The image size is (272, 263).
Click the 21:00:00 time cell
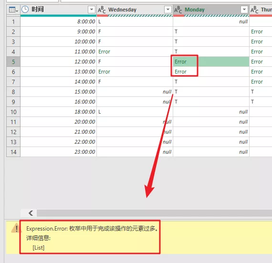pos(59,132)
